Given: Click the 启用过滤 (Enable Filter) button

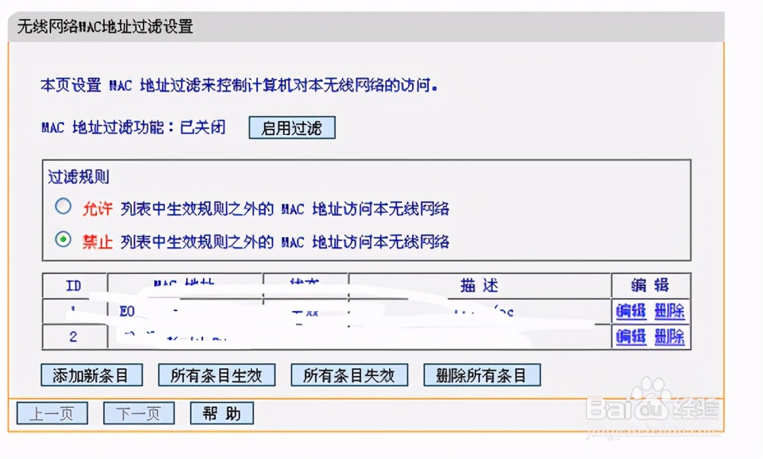Looking at the screenshot, I should coord(291,127).
